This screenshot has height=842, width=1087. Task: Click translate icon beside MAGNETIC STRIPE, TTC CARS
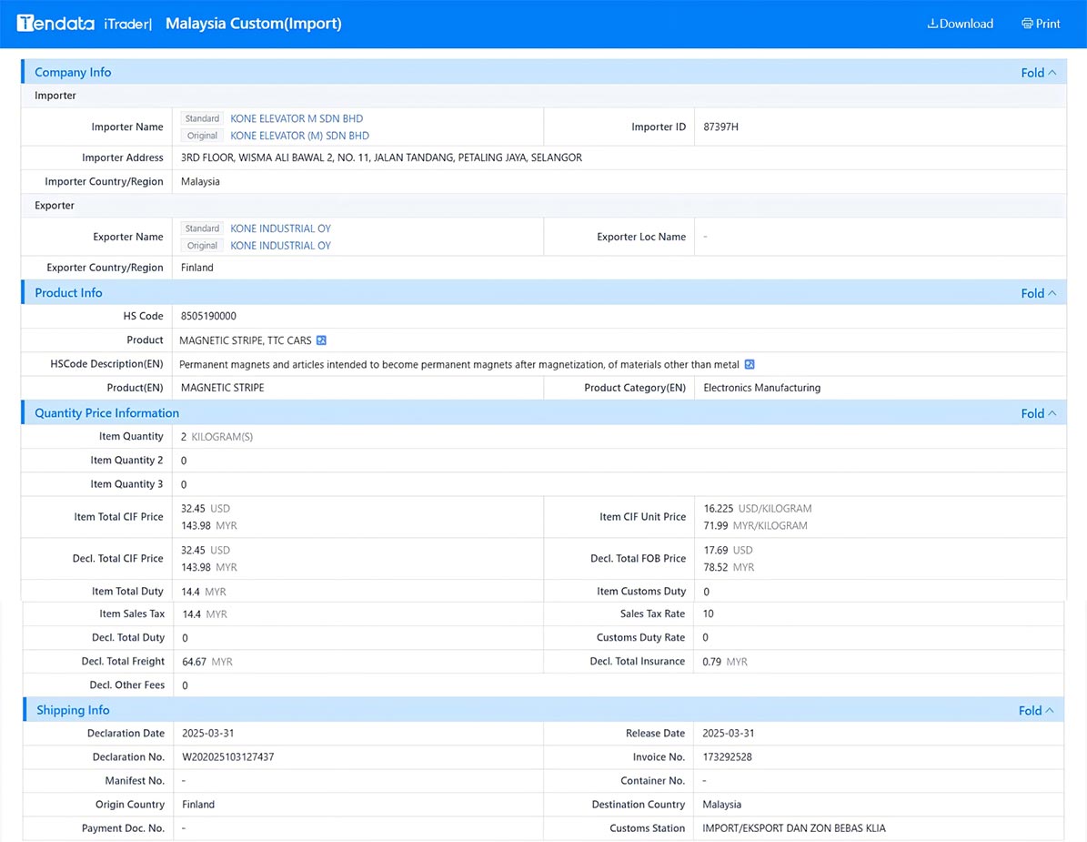(x=321, y=340)
